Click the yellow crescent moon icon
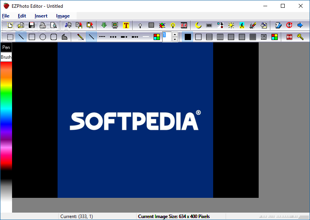Image resolution: width=310 pixels, height=220 pixels. coord(198,25)
